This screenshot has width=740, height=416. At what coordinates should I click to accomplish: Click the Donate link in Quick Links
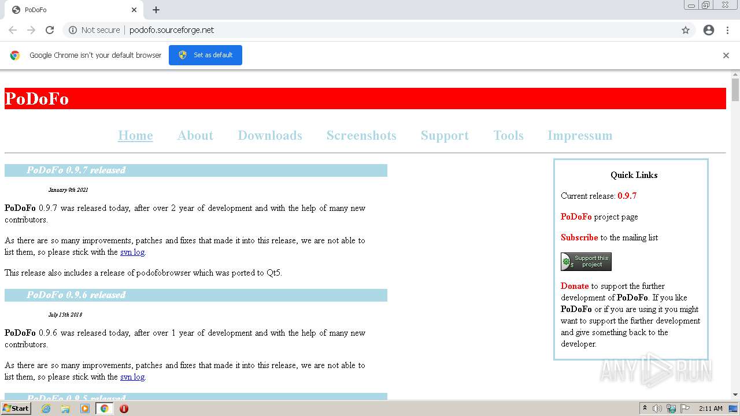coord(575,286)
